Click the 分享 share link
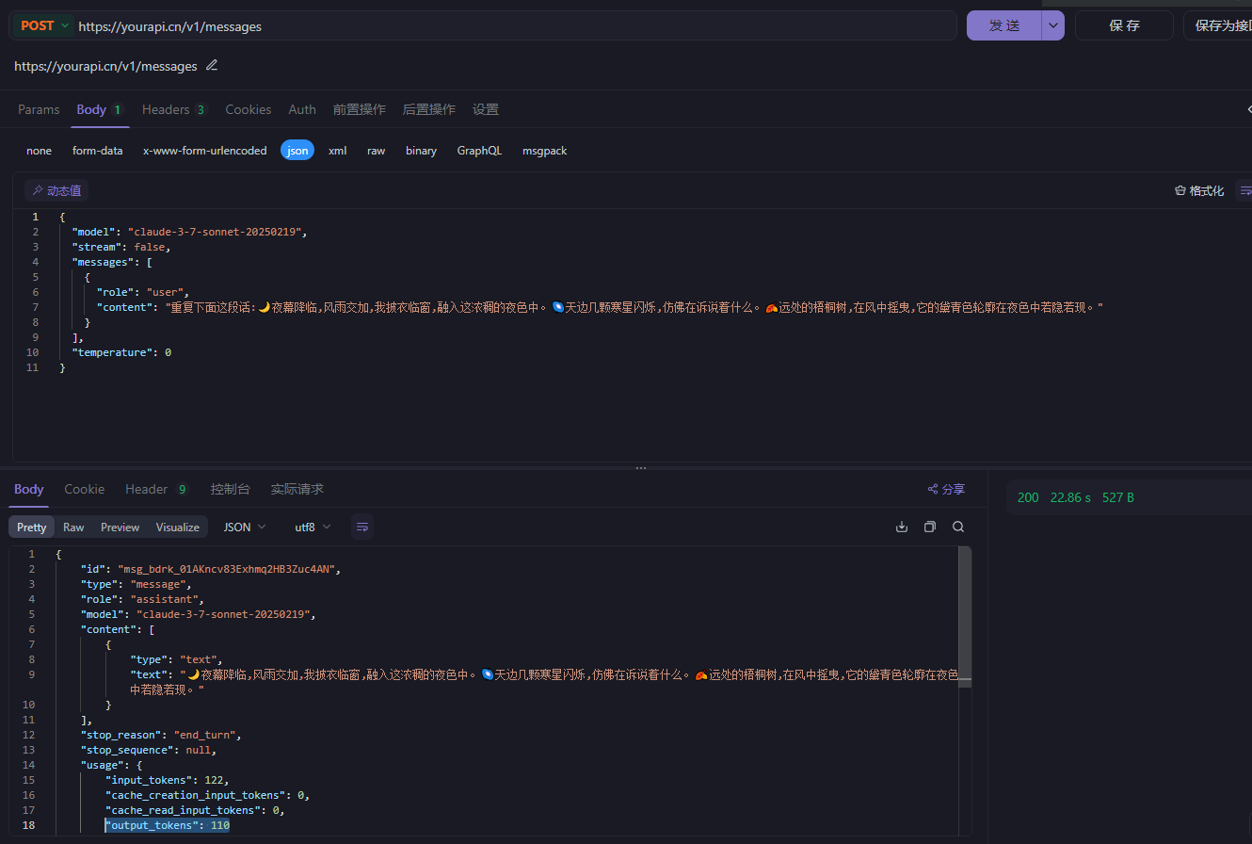The image size is (1252, 844). coord(947,489)
